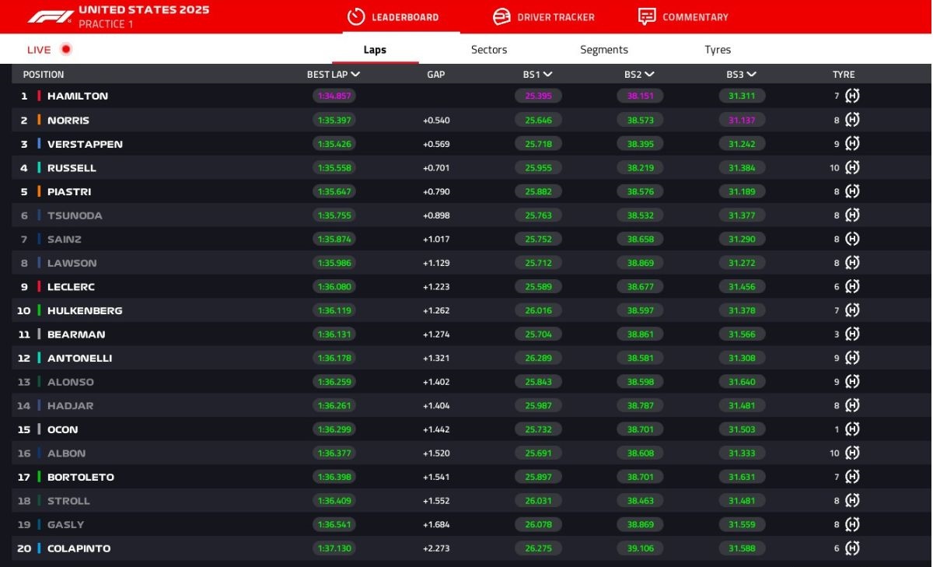Screen dimensions: 933x567
Task: Click Norris's purple BS3 sector time
Action: [x=742, y=121]
